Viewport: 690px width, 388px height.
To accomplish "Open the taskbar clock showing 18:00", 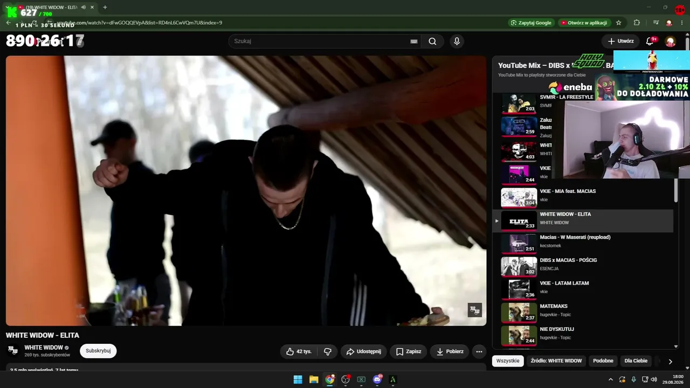I will [x=673, y=379].
